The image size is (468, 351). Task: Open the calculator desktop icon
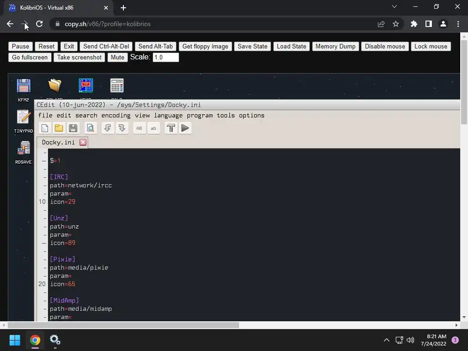tap(117, 85)
